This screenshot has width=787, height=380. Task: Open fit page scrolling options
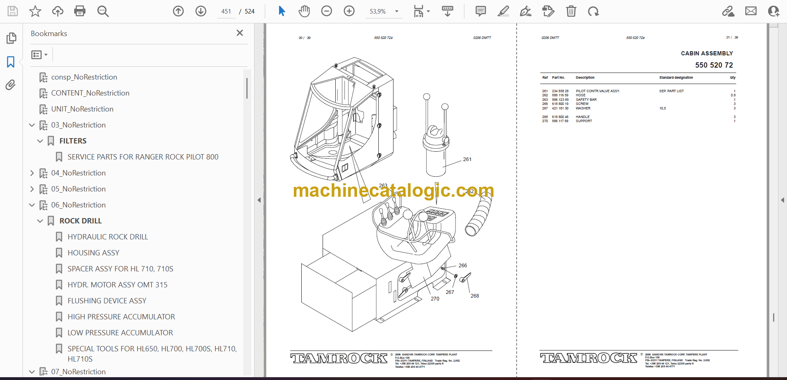click(421, 11)
